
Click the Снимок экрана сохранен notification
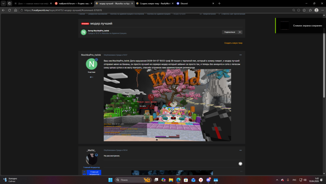pyautogui.click(x=301, y=25)
